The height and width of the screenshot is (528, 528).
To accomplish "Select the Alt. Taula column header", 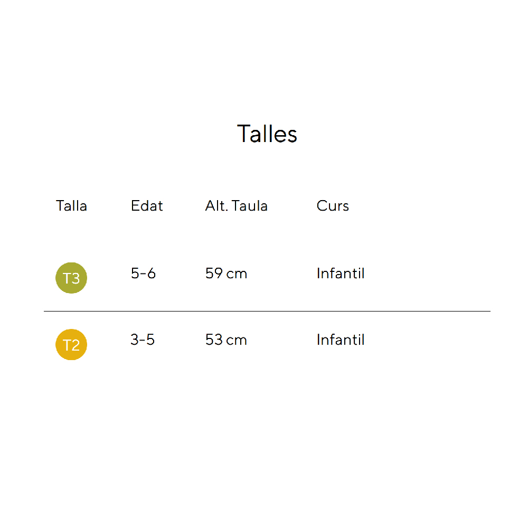I will (236, 205).
